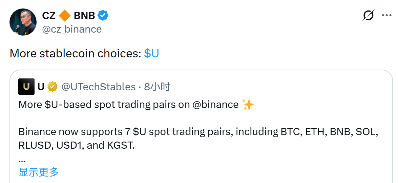This screenshot has width=398, height=183.
Task: Click the truncation ellipsis above 显示更多
Action: pyautogui.click(x=22, y=160)
